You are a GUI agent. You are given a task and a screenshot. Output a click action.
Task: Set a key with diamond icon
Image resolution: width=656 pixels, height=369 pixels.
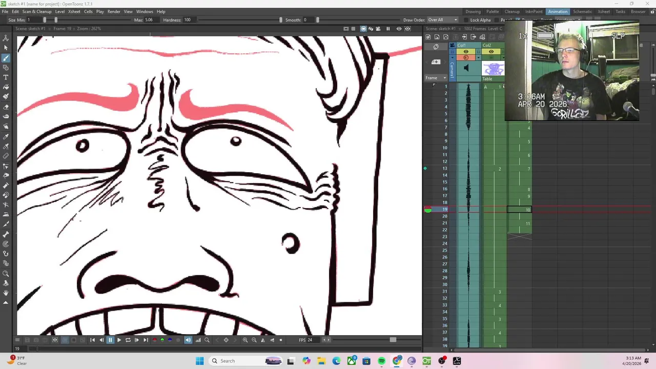point(226,340)
